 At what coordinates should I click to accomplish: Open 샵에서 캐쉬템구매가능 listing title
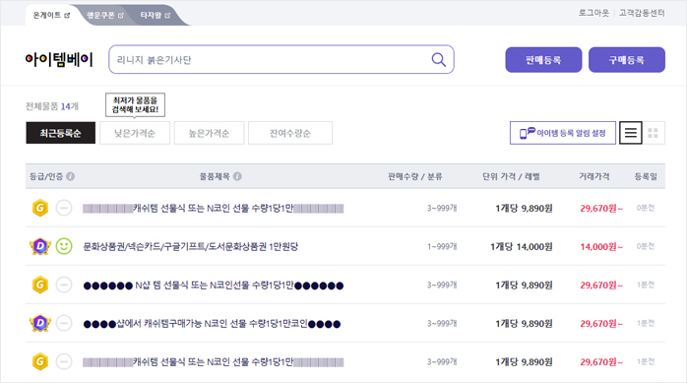click(212, 324)
